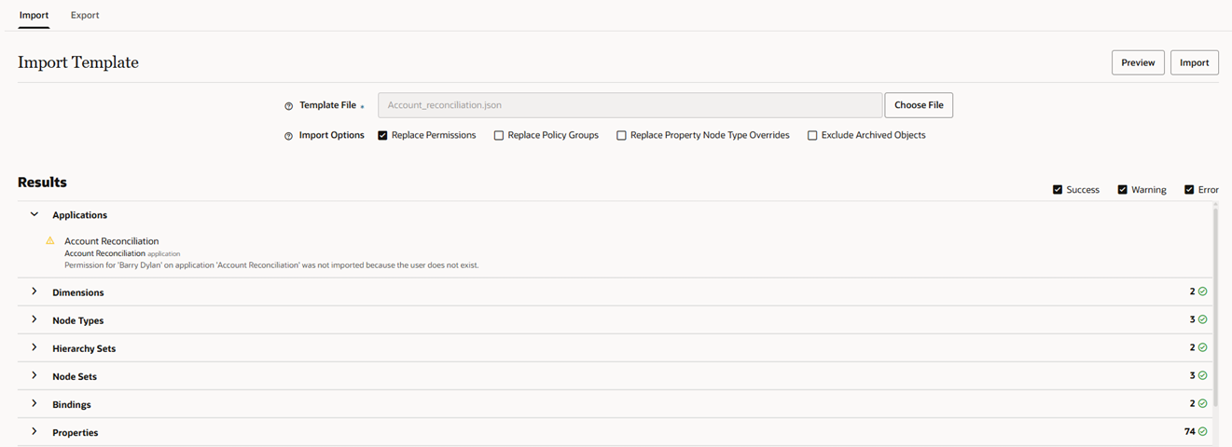The image size is (1232, 447).
Task: Click the green checkmark on Hierarchy Sets row
Action: click(x=1202, y=347)
